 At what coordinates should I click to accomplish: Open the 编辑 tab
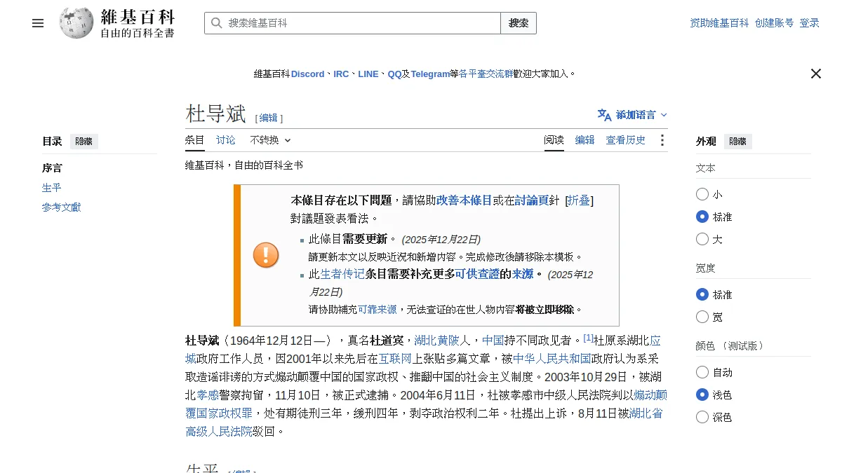tap(585, 140)
